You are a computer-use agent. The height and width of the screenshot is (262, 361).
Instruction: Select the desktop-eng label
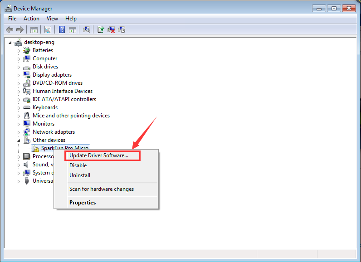39,42
